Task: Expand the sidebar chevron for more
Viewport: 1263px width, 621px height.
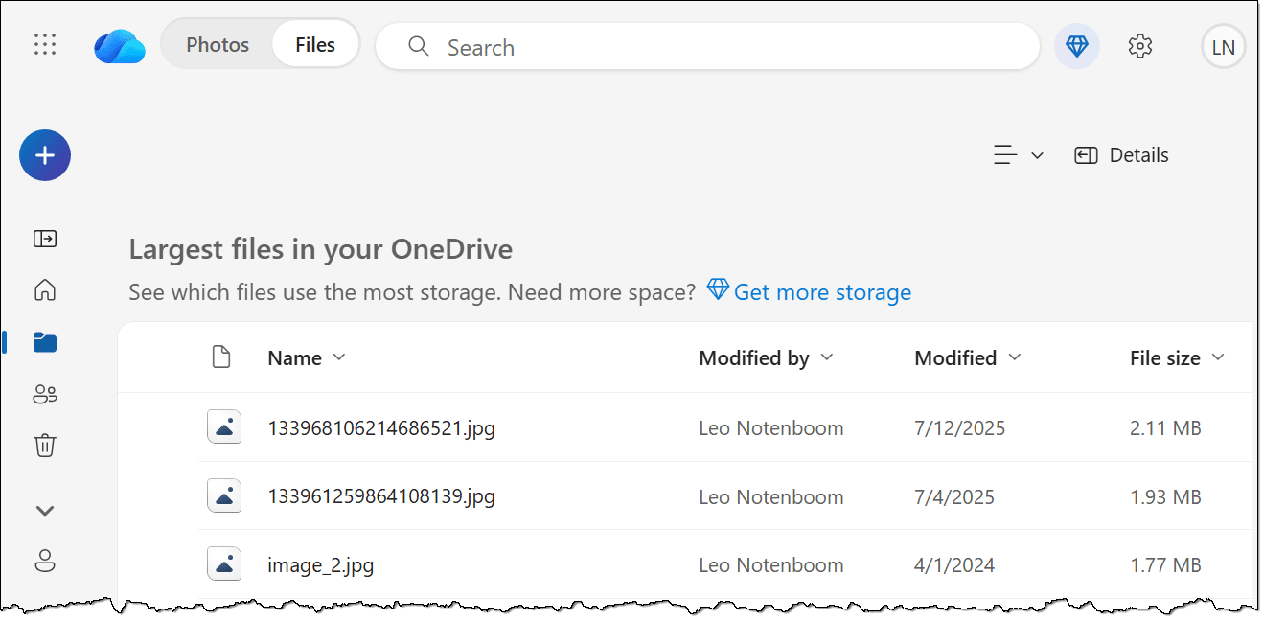Action: tap(45, 511)
